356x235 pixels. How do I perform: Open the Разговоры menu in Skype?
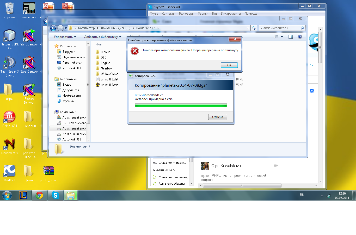coord(187,14)
